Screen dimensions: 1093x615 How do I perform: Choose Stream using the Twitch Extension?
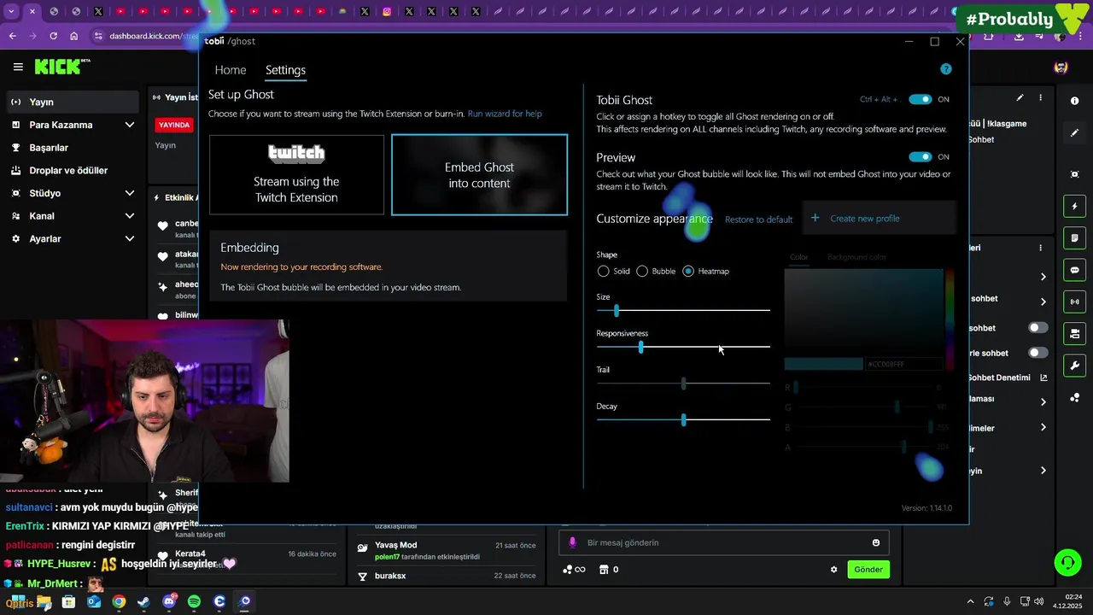[296, 174]
